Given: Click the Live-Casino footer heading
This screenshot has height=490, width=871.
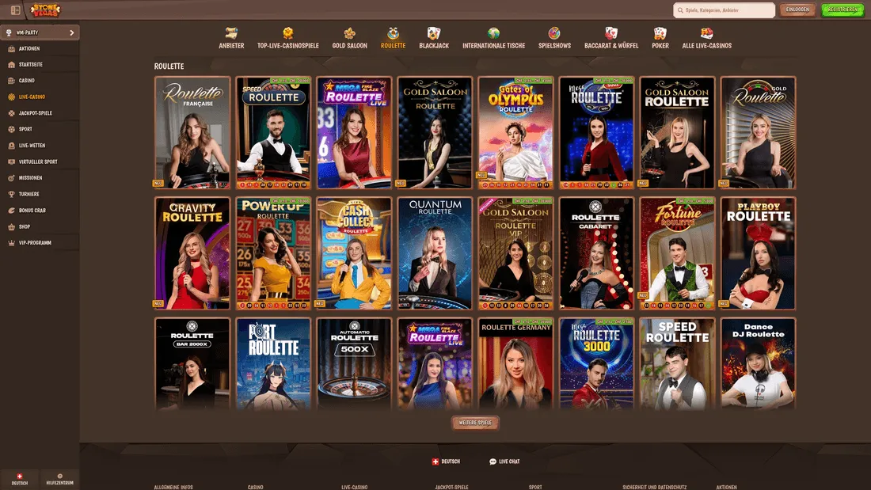Looking at the screenshot, I should click(355, 487).
